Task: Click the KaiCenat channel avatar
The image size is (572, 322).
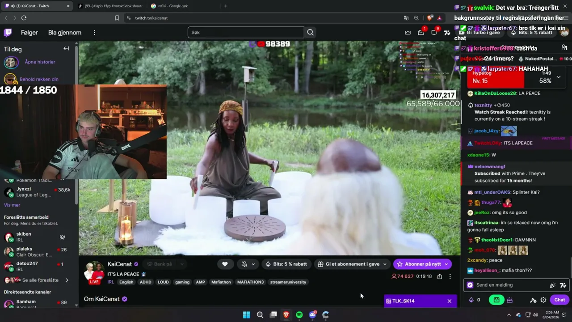Action: pos(95,272)
